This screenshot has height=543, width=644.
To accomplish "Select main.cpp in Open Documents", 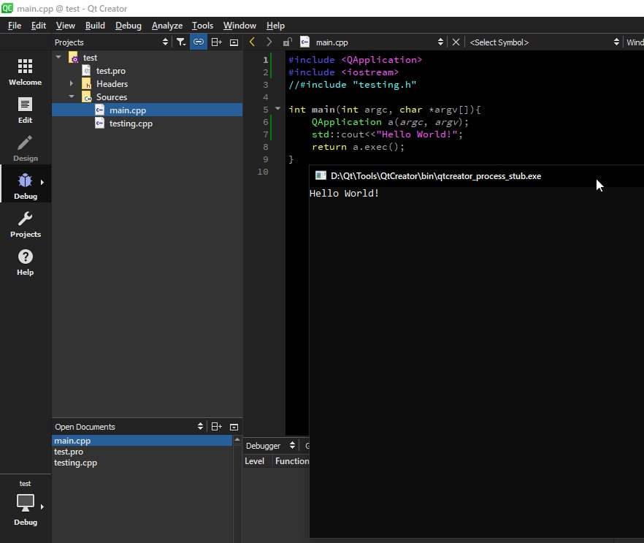I will [142, 441].
